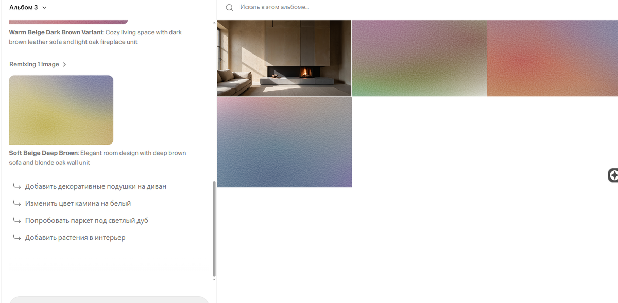
Task: Click the search magnifier icon
Action: [x=230, y=8]
